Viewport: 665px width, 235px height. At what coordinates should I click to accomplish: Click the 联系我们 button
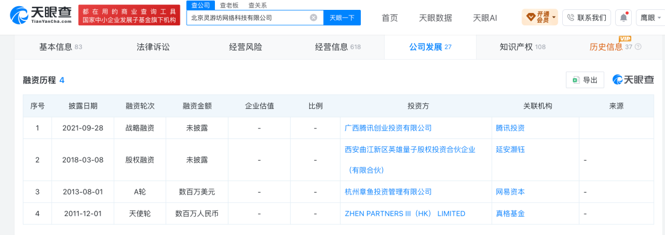tap(587, 18)
